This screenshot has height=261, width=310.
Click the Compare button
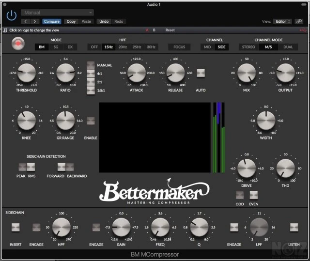coord(52,21)
